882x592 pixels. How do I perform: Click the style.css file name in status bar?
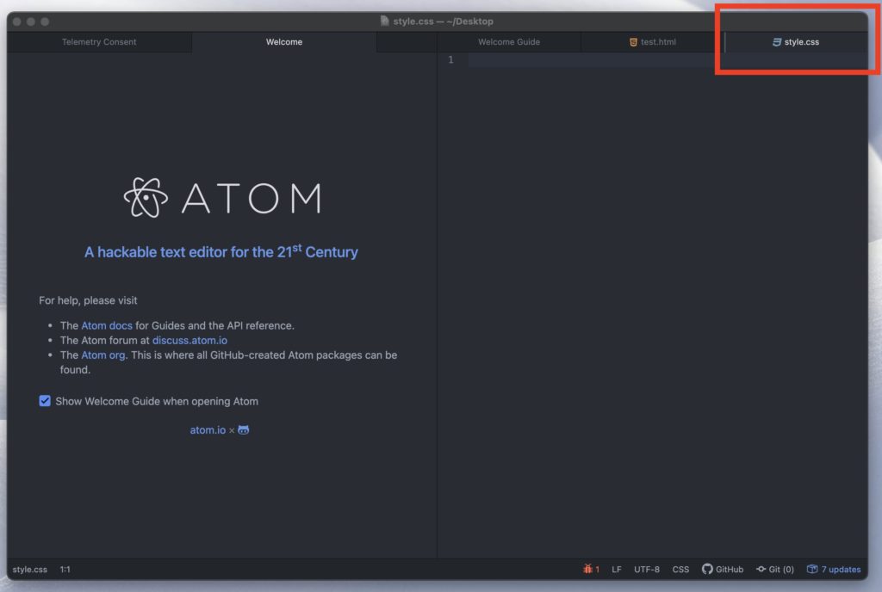pyautogui.click(x=30, y=570)
